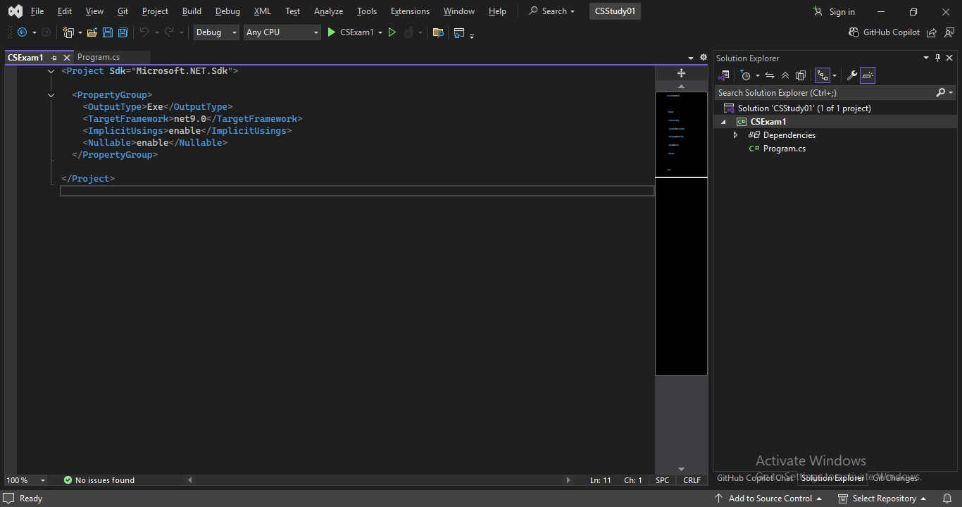
Task: Click the Search button in the title bar
Action: 551,11
